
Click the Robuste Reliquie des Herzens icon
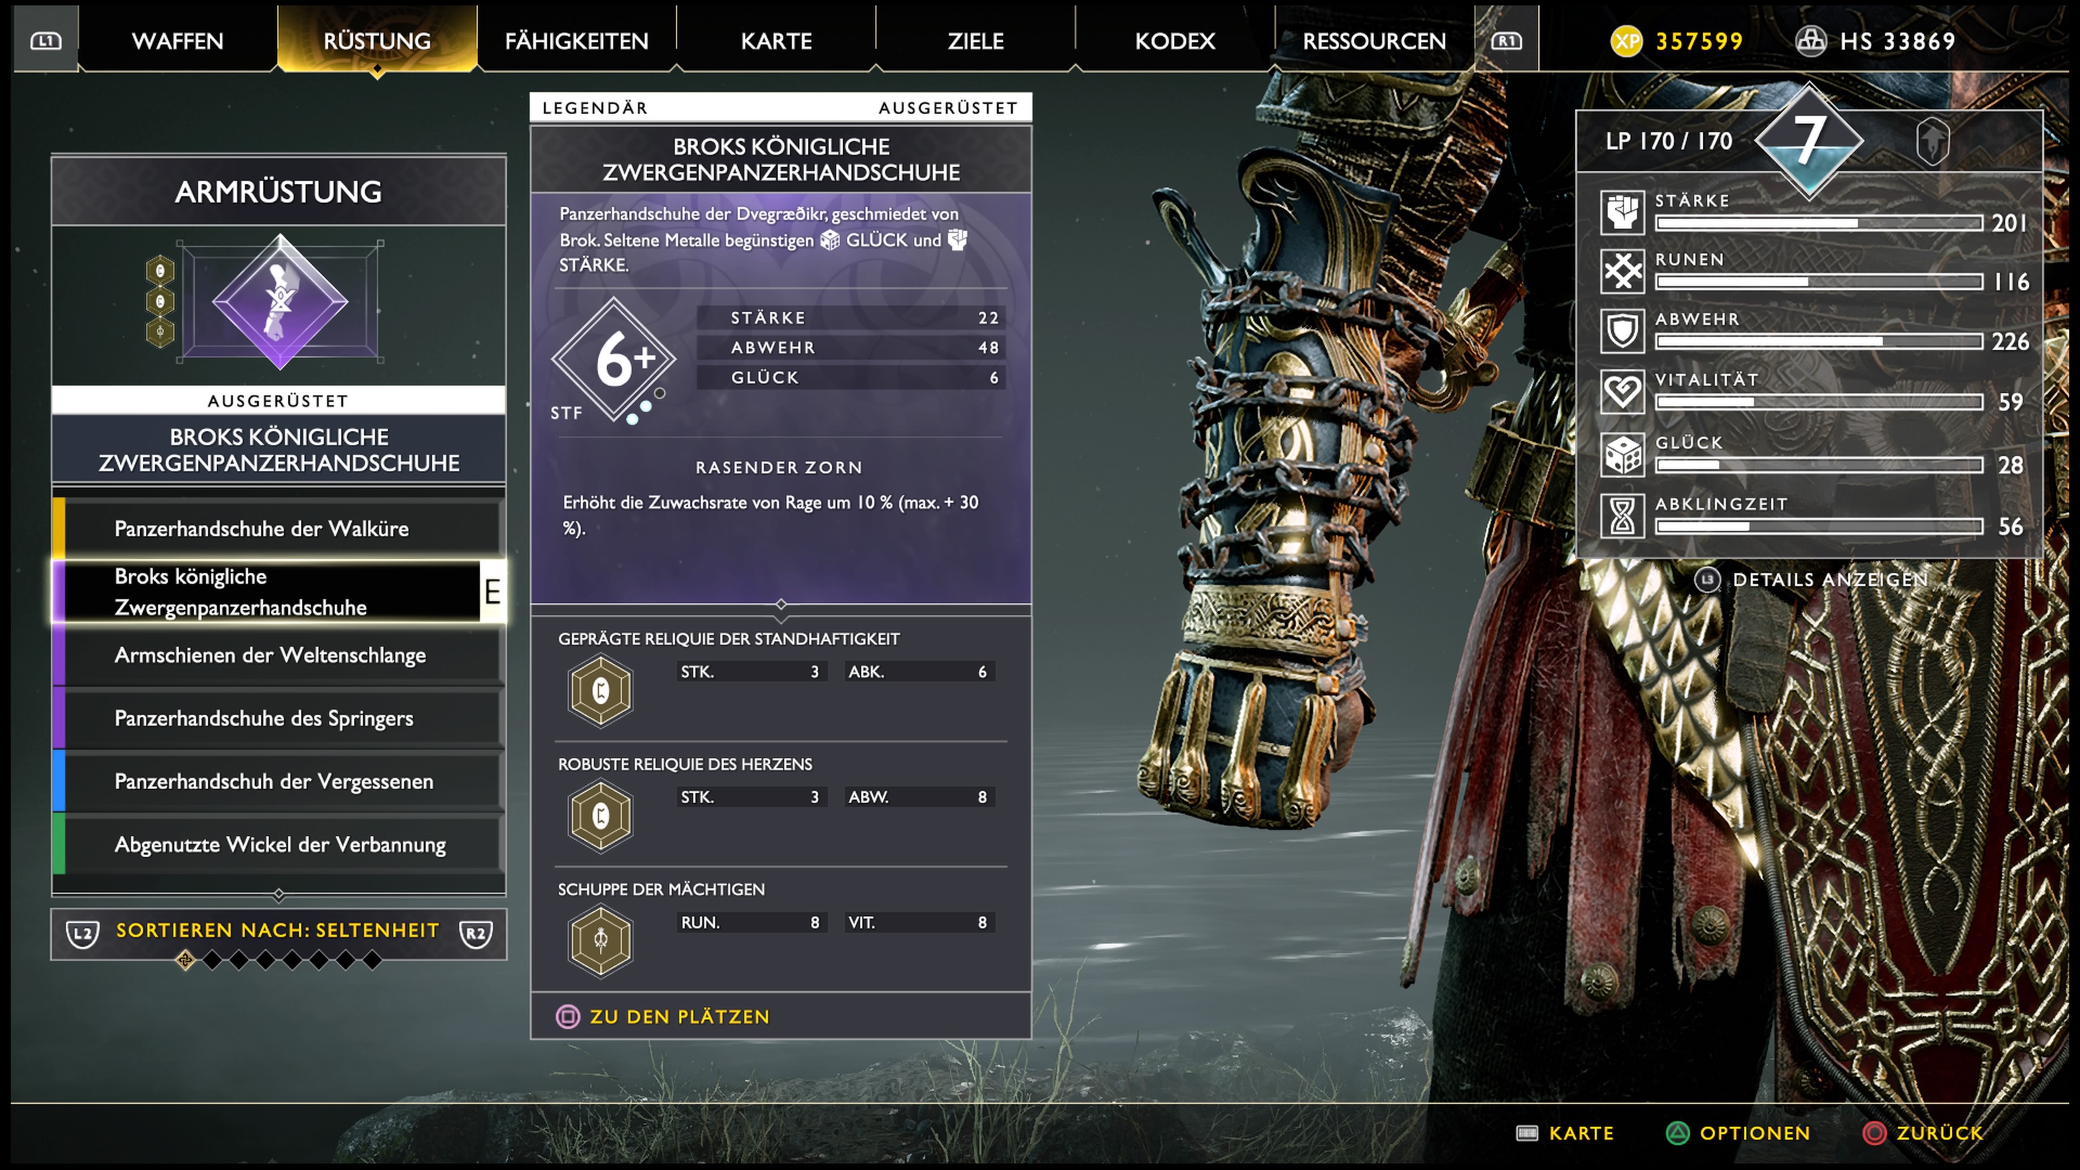[x=600, y=816]
